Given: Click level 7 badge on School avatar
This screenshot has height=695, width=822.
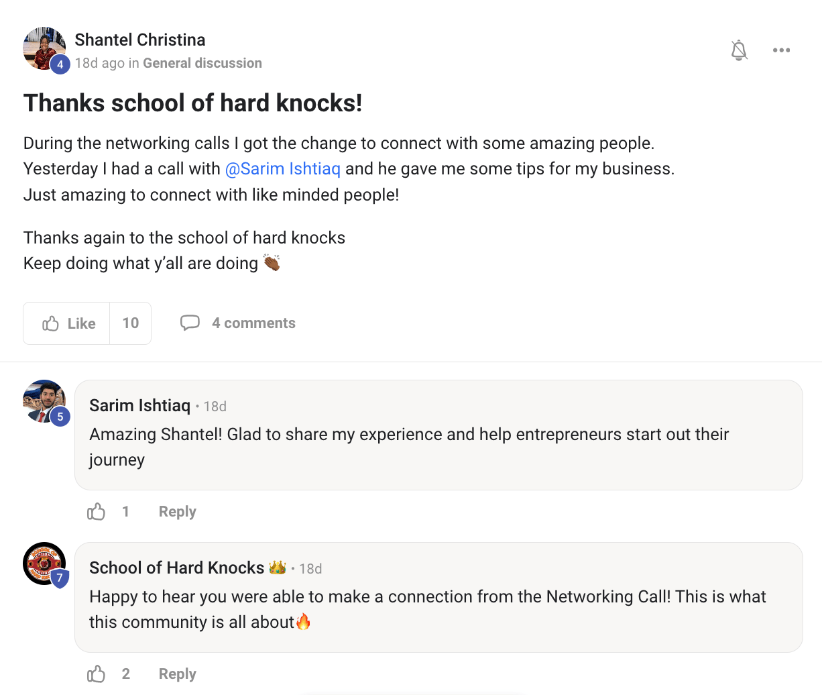Looking at the screenshot, I should pyautogui.click(x=60, y=578).
